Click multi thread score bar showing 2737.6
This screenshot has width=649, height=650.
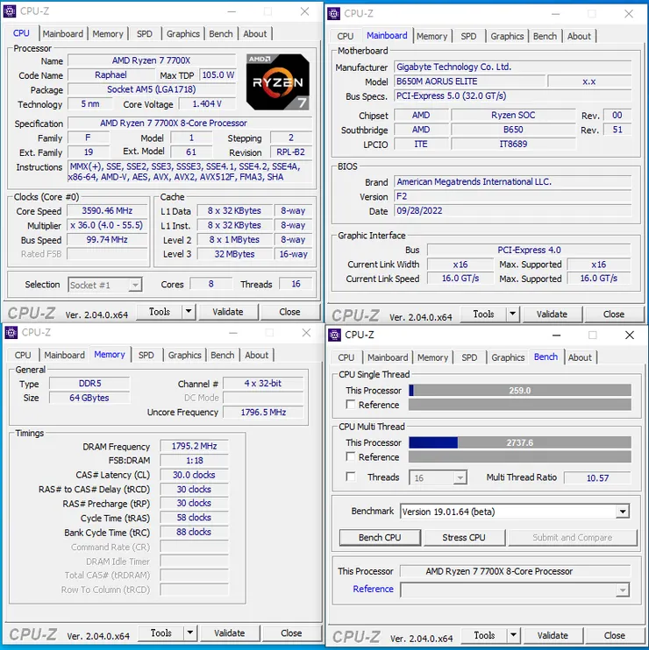click(x=520, y=442)
